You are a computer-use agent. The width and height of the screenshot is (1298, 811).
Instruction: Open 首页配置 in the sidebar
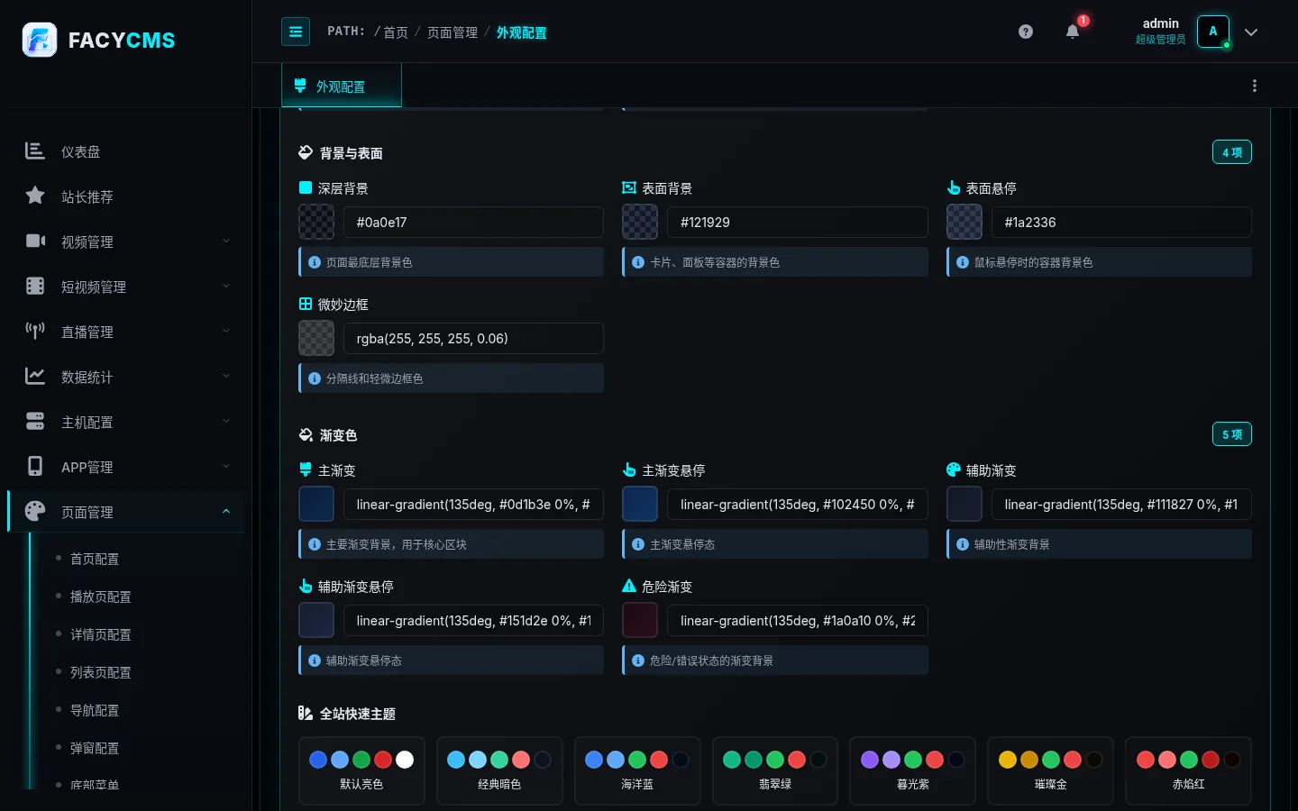[x=95, y=559]
